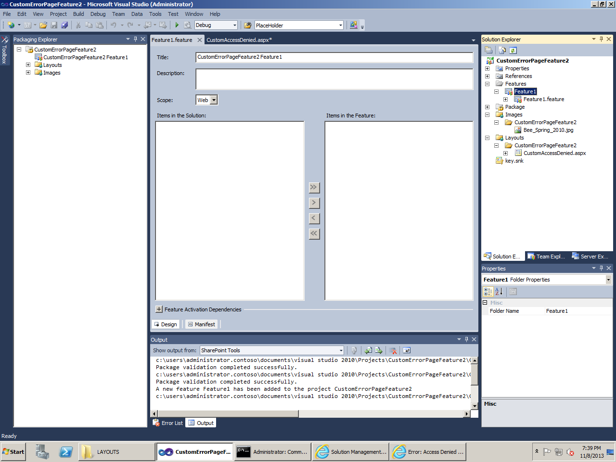
Task: Go to next message in Output
Action: 379,350
